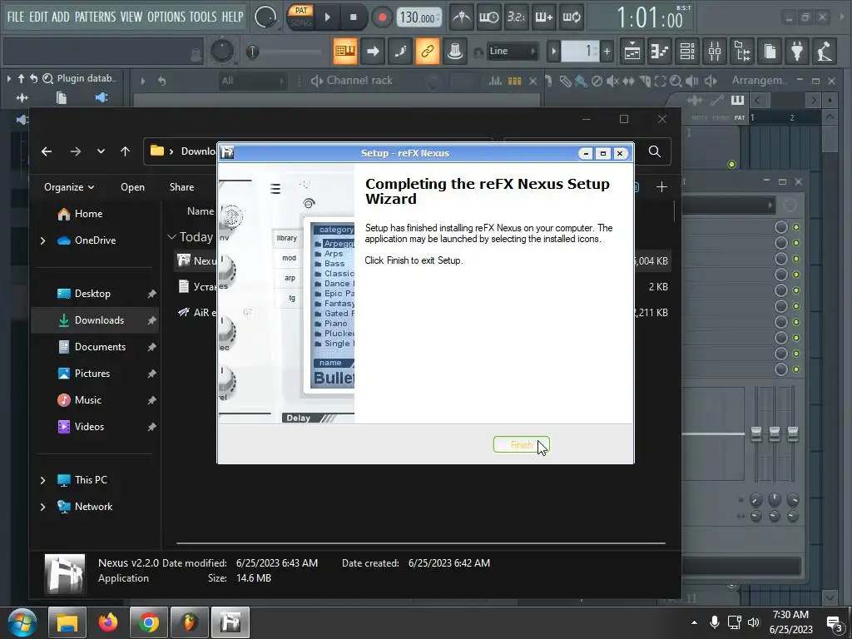Viewport: 852px width, 639px height.
Task: Open the channel rack toolbar icon
Action: click(687, 51)
